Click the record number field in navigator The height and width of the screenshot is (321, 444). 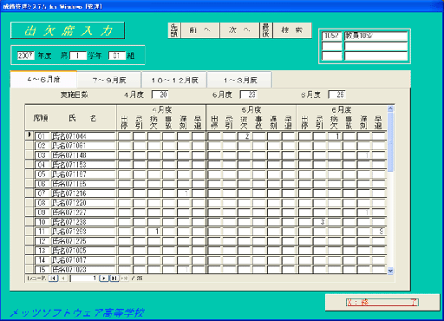point(83,278)
